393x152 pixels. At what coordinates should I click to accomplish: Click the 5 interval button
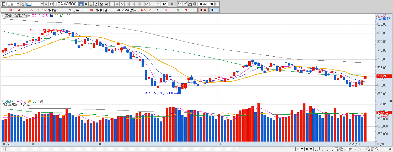pos(122,4)
